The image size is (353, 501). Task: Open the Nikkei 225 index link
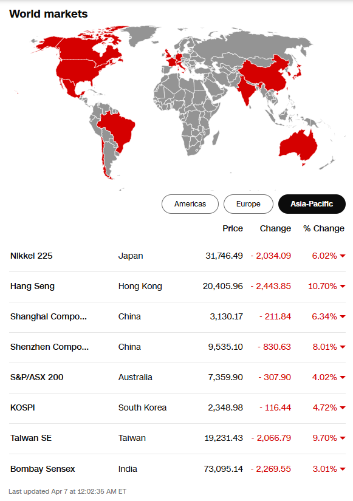(x=32, y=256)
